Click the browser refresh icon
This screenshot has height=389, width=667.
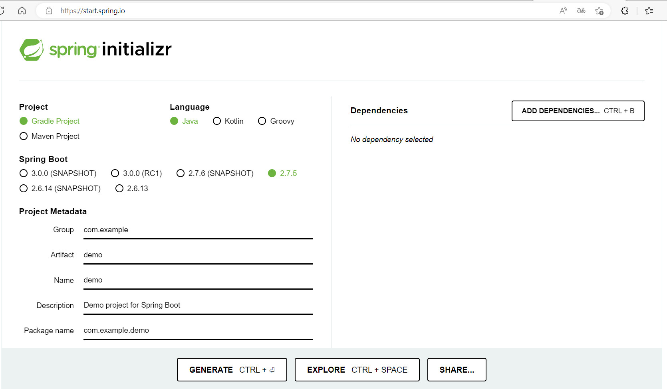[2, 11]
